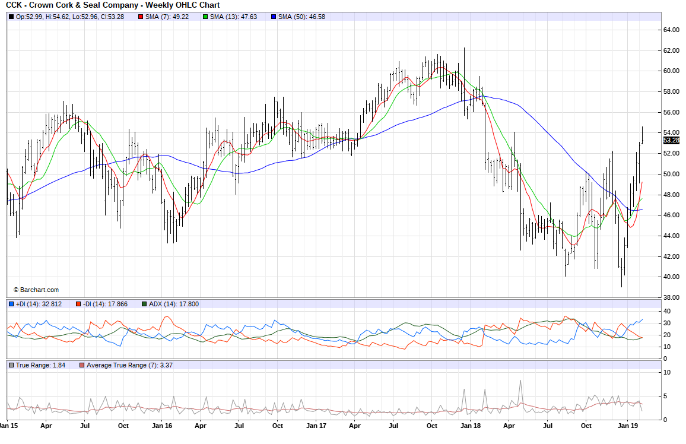The height and width of the screenshot is (444, 686).
Task: Click the 48.00 price axis label
Action: [671, 194]
